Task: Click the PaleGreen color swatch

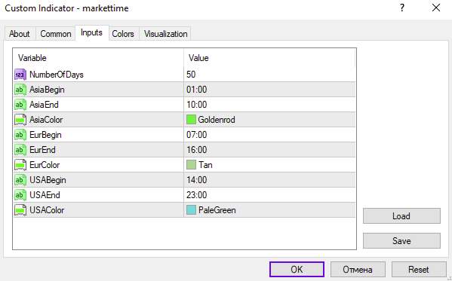Action: pos(191,210)
